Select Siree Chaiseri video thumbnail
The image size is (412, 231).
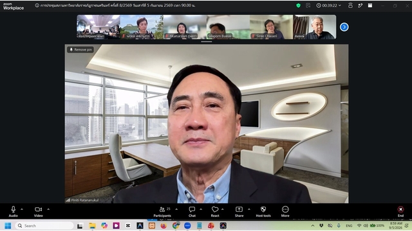coord(271,27)
